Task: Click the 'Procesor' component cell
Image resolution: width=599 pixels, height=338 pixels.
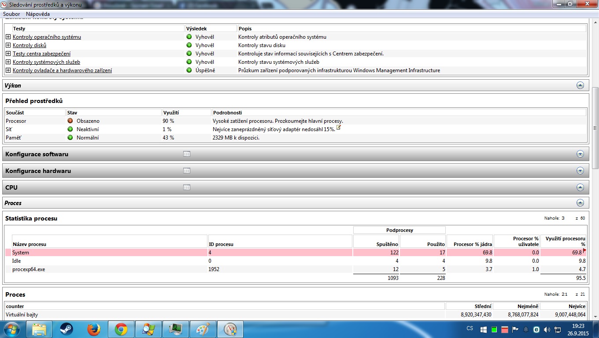Action: pos(16,121)
